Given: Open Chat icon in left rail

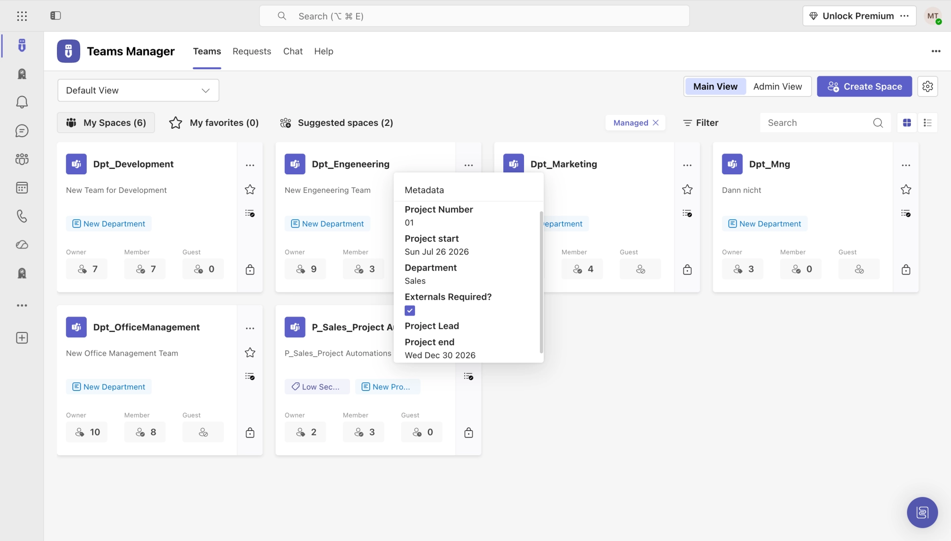Looking at the screenshot, I should tap(22, 131).
